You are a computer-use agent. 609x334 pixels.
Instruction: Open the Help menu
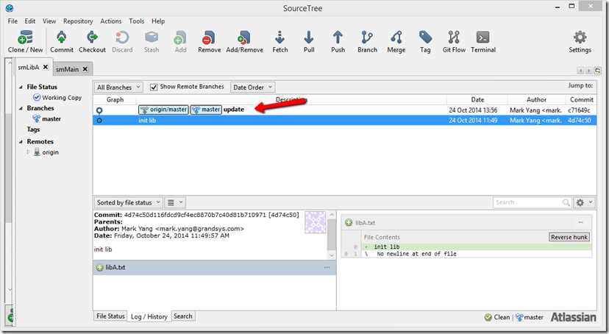(158, 21)
